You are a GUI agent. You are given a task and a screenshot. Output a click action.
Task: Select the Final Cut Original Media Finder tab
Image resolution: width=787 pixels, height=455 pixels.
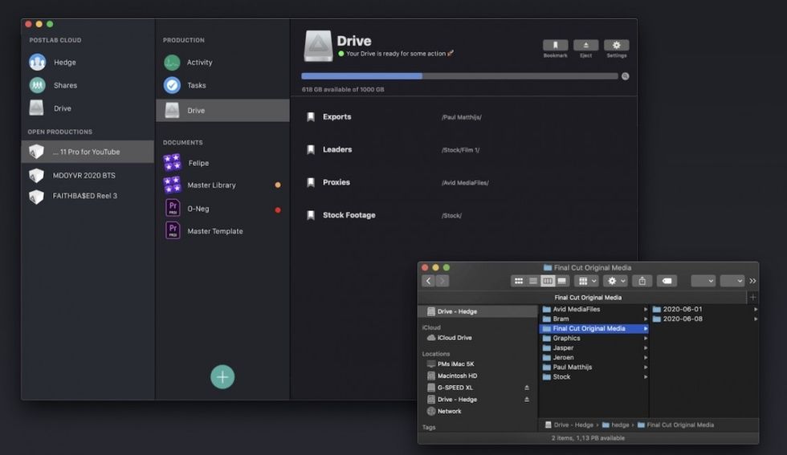[x=588, y=298]
